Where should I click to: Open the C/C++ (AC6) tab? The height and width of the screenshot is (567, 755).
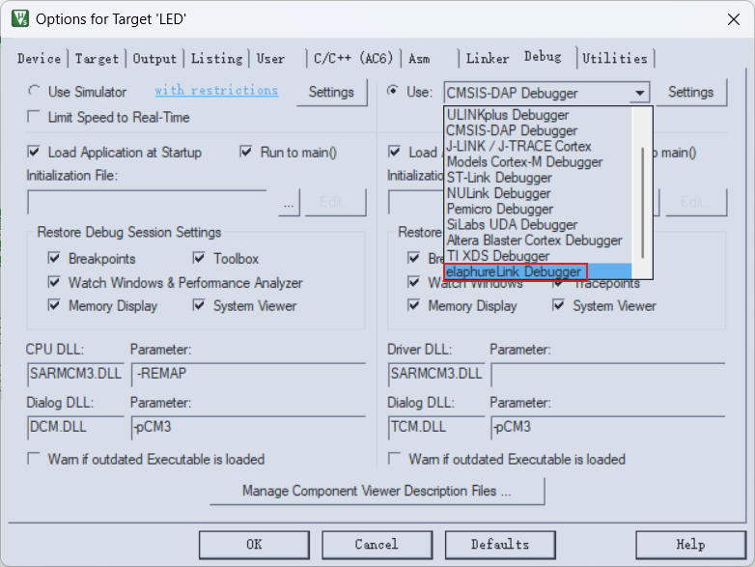click(x=353, y=59)
